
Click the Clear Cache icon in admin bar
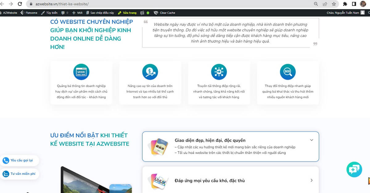[x=156, y=13]
